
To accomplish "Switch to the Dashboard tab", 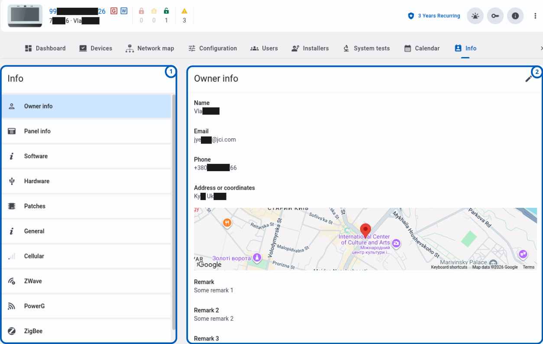I will (x=45, y=48).
